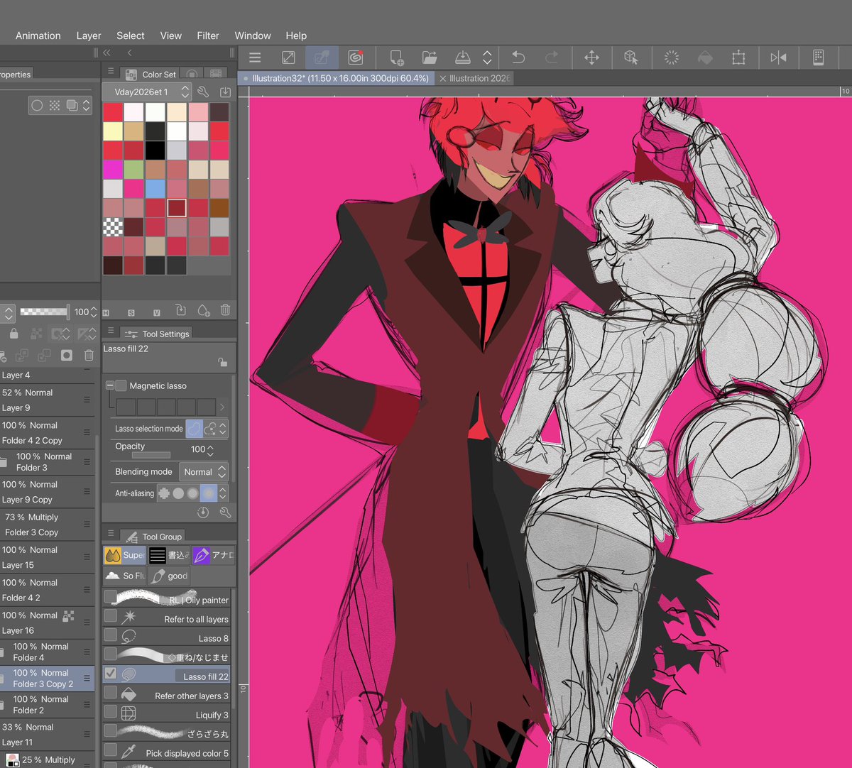The image size is (852, 768).
Task: Toggle the layer lock padlock icon
Action: 13,334
